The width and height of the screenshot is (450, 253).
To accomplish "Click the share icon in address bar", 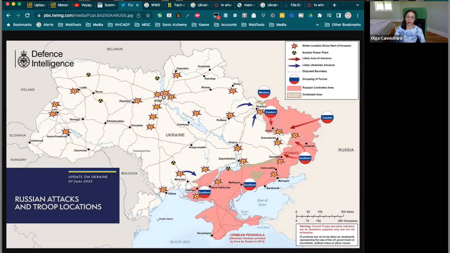I will [x=139, y=15].
